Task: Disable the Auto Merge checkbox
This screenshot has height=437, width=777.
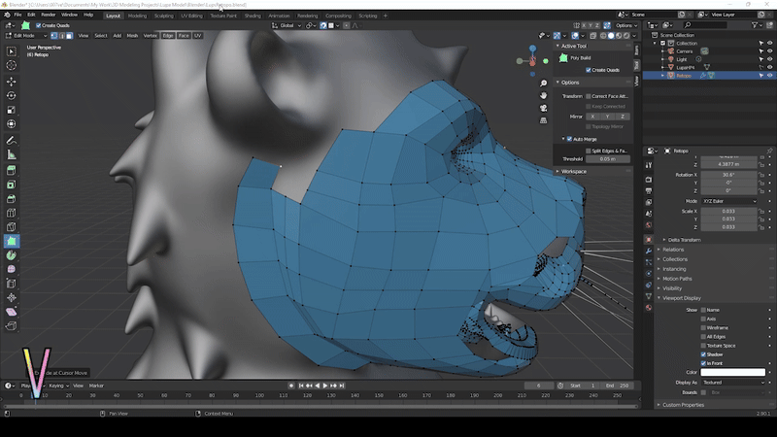Action: coord(569,139)
